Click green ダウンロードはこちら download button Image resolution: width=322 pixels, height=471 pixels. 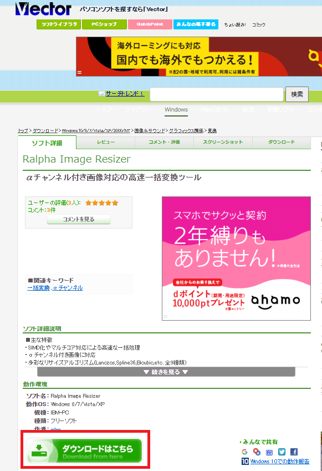[x=84, y=450]
